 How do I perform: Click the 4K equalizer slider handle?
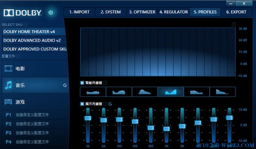pyautogui.click(x=198, y=123)
